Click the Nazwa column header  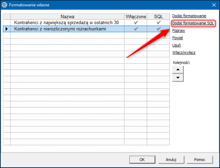pyautogui.click(x=67, y=16)
